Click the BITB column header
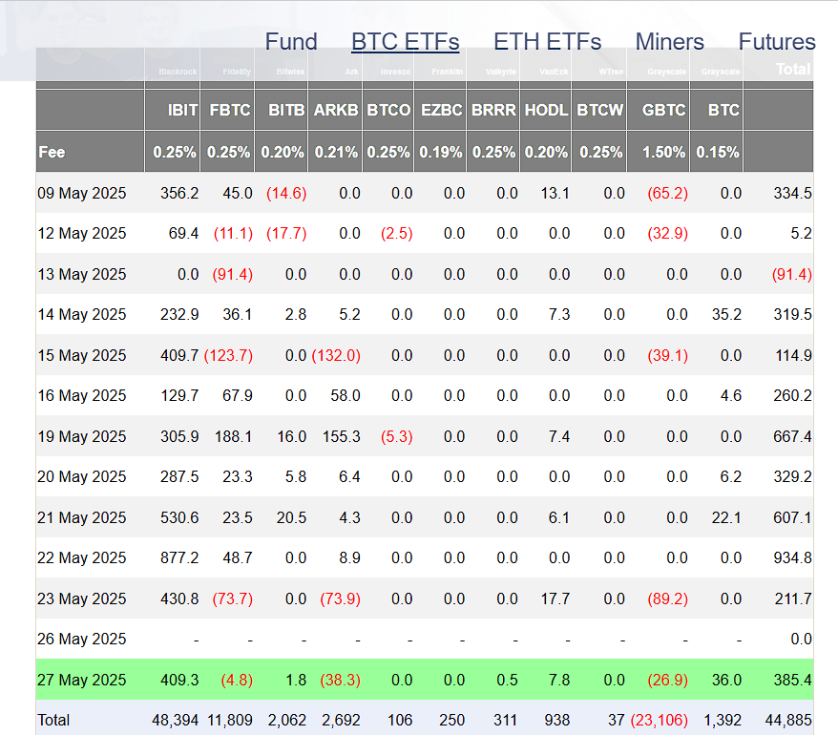This screenshot has height=735, width=838. pyautogui.click(x=286, y=110)
